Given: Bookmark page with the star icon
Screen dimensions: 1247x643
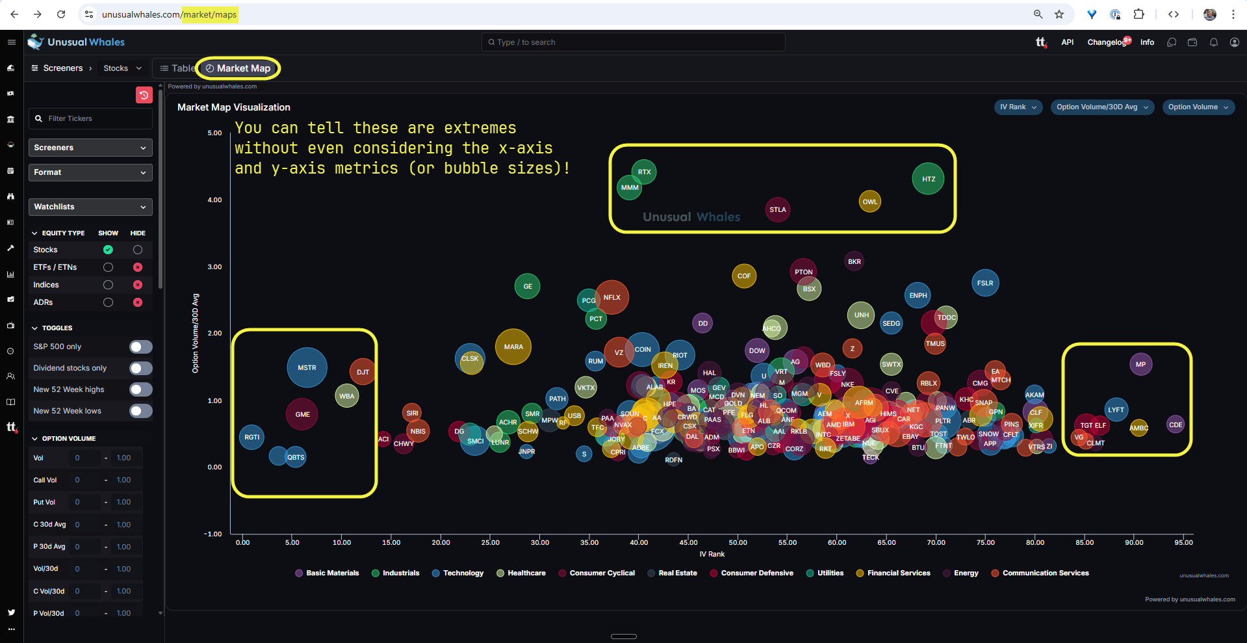Looking at the screenshot, I should point(1059,14).
